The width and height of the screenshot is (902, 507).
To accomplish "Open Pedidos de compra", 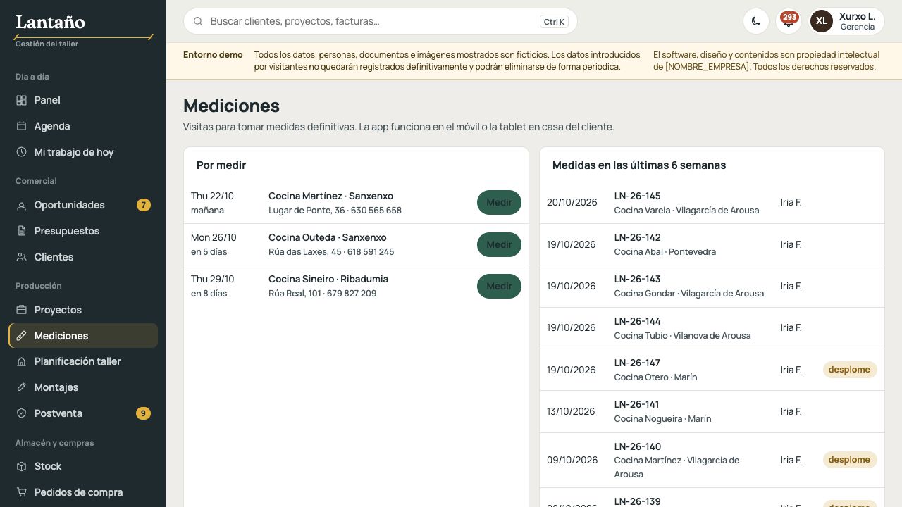I will click(83, 492).
